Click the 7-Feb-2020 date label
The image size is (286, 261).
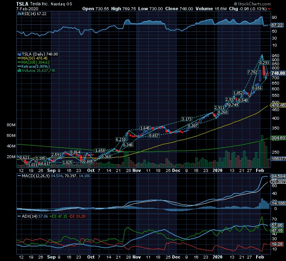tap(27, 9)
